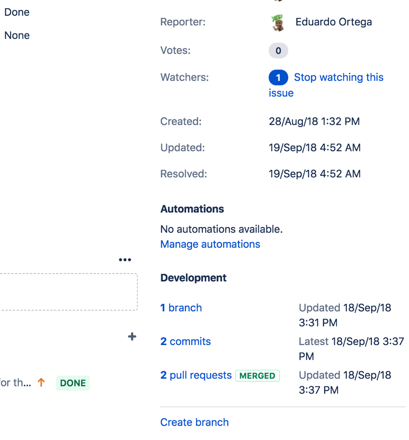This screenshot has width=409, height=440.
Task: Open the 1 branch link
Action: click(181, 308)
